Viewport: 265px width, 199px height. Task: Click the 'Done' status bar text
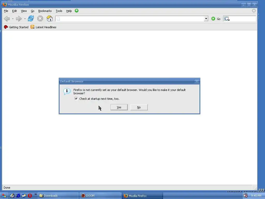point(7,188)
